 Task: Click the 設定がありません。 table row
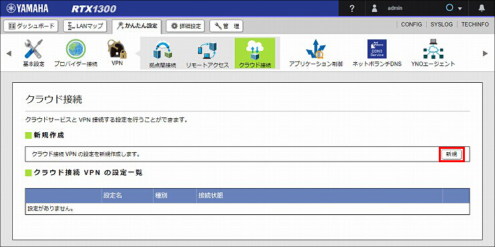point(248,208)
